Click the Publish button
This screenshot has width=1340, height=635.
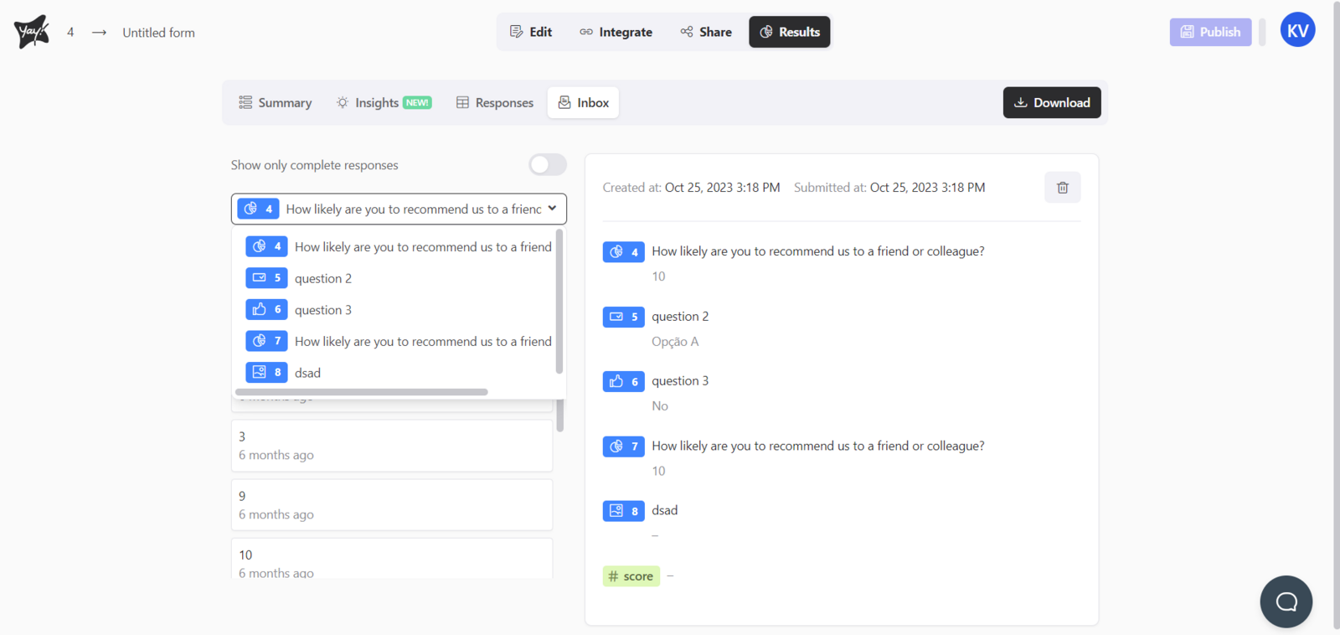tap(1210, 32)
